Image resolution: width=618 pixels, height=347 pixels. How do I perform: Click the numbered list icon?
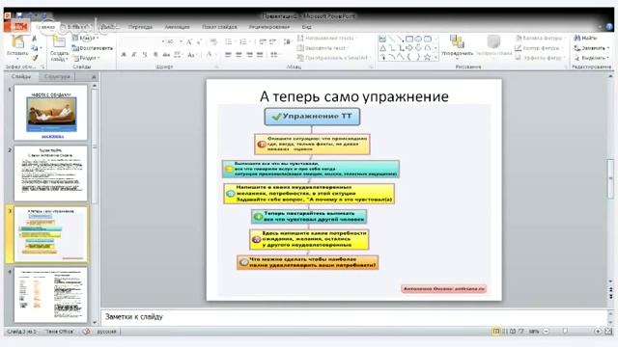pos(244,41)
